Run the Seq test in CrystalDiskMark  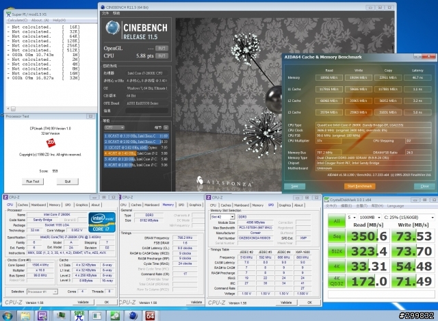tap(336, 236)
